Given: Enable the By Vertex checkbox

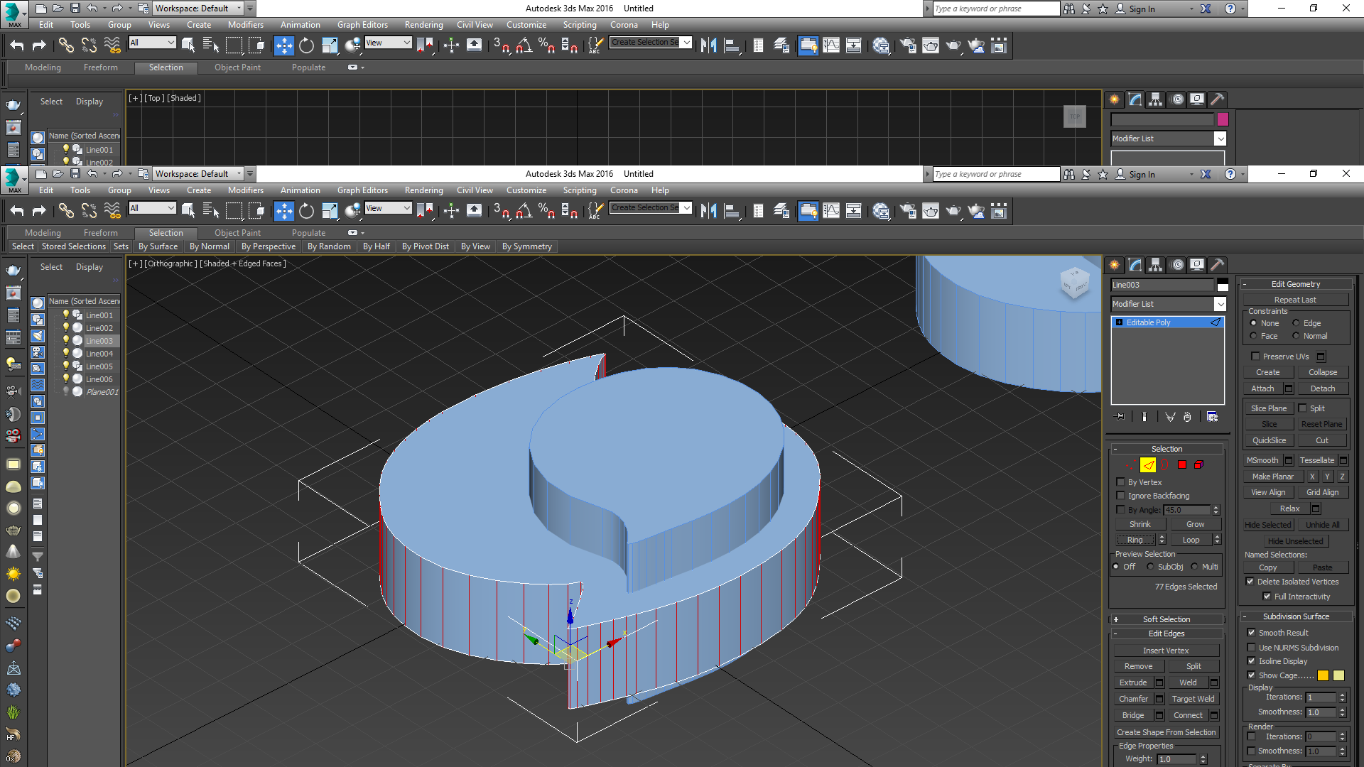Looking at the screenshot, I should 1121,482.
